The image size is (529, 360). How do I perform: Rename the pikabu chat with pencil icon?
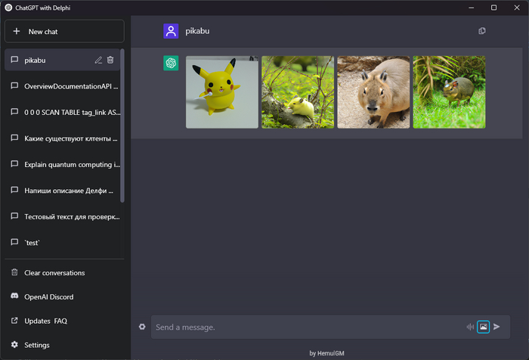point(98,60)
